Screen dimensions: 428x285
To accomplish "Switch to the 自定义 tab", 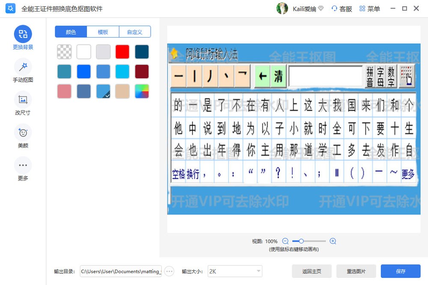I will pos(135,32).
